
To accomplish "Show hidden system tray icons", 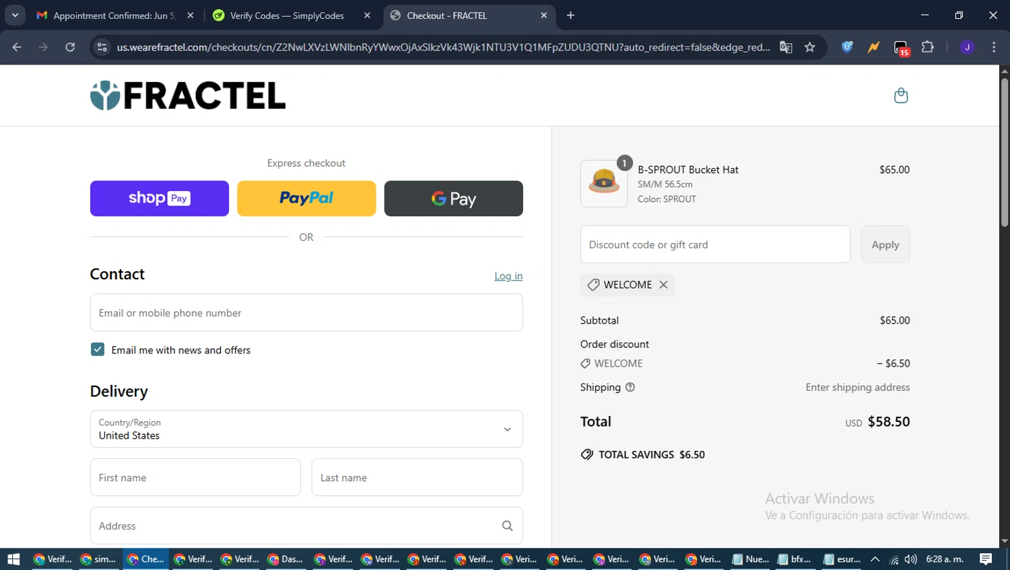I will [x=875, y=559].
